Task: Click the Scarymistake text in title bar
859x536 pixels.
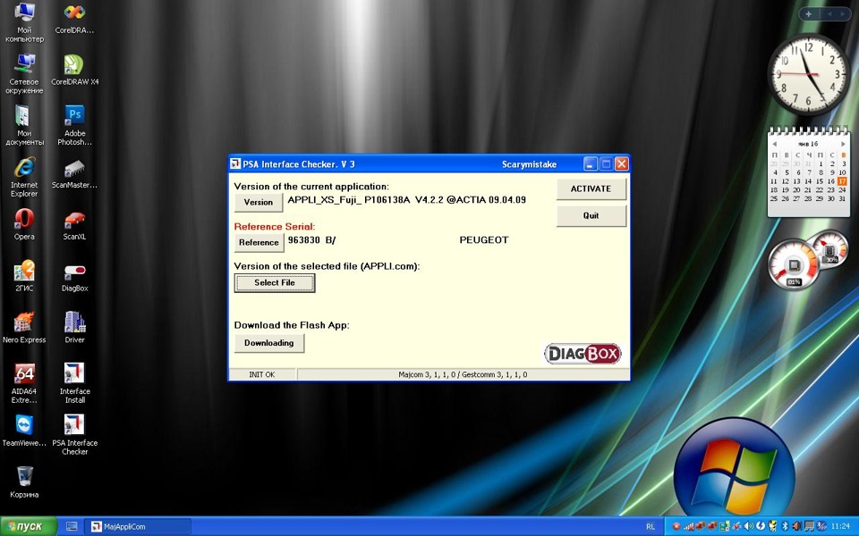Action: pyautogui.click(x=529, y=164)
